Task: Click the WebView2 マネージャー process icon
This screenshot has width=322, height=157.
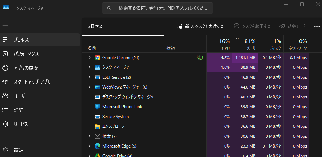Action: (97, 87)
